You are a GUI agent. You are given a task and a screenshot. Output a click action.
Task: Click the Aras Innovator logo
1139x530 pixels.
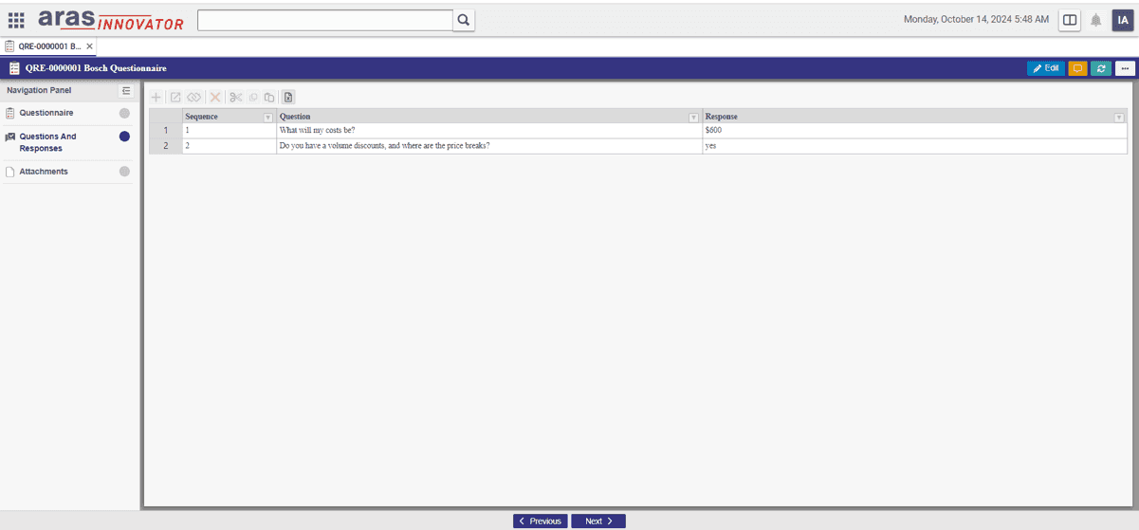coord(111,20)
